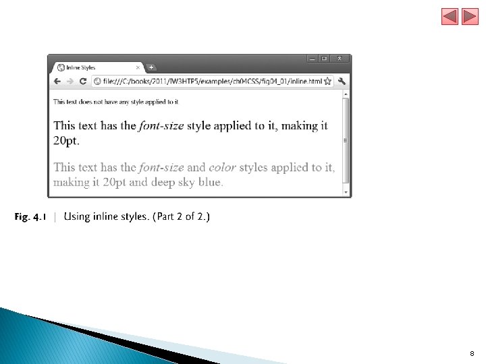
Task: Click the browser forward arrow button
Action: click(70, 81)
